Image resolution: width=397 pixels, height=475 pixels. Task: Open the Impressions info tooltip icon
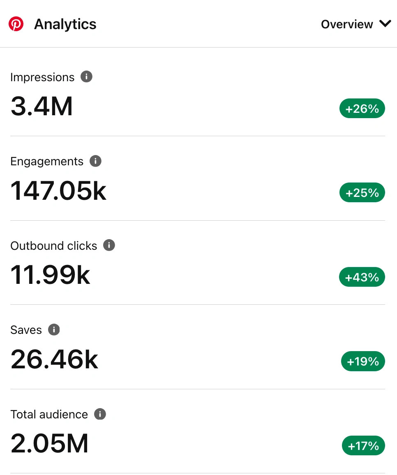(86, 77)
